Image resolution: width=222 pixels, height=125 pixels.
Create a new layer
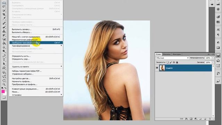[x=205, y=119]
